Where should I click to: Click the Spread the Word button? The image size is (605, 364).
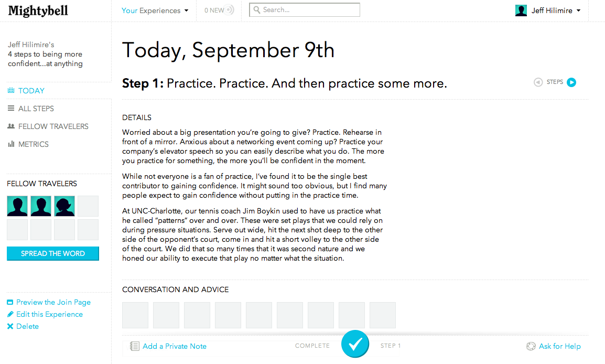click(x=53, y=254)
